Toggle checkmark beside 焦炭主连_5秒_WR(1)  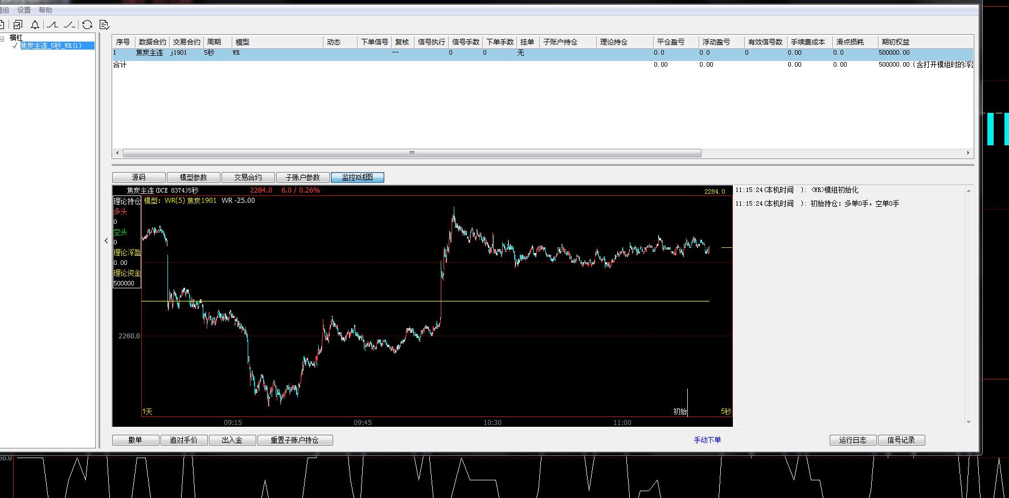(x=15, y=46)
